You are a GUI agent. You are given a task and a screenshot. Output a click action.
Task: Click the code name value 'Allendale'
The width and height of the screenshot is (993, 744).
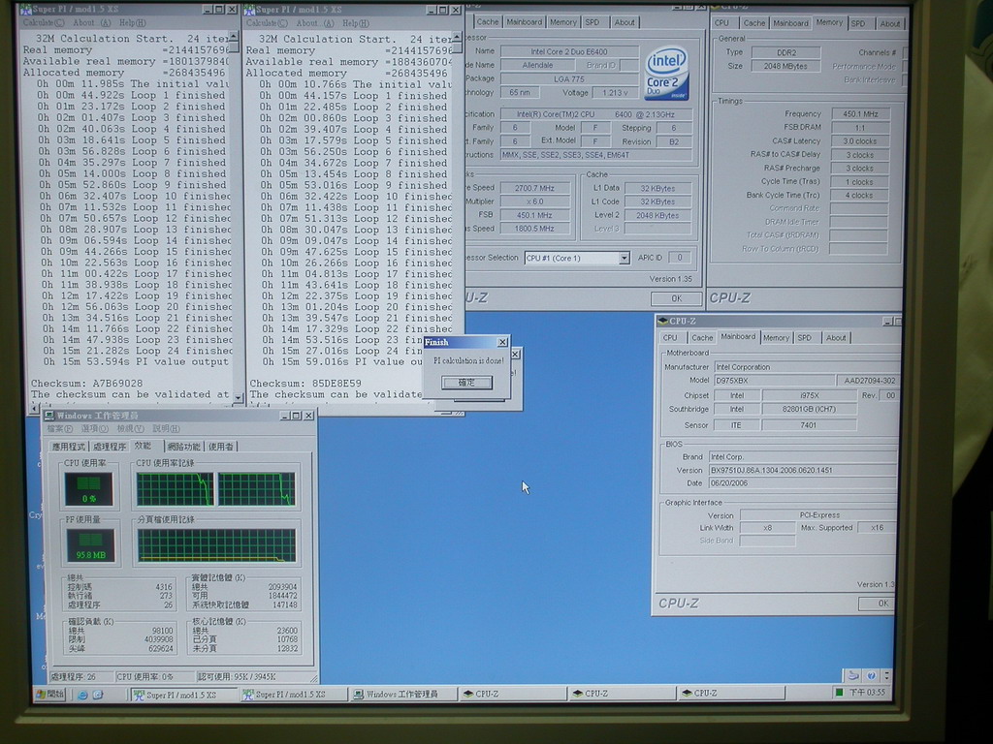click(x=537, y=65)
